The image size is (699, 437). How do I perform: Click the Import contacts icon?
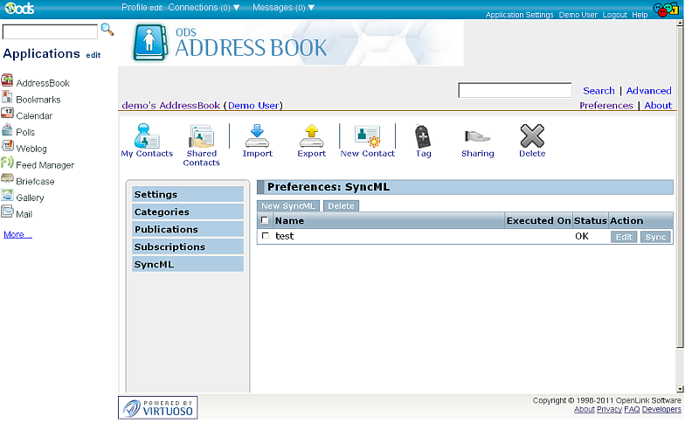(x=257, y=136)
